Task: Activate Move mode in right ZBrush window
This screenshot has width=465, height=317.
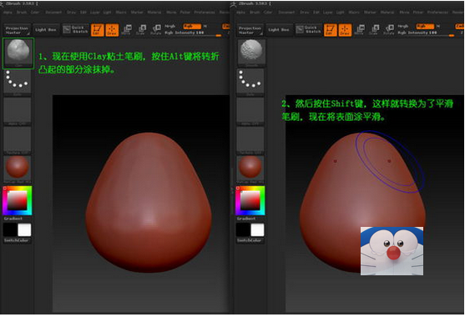Action: [360, 30]
